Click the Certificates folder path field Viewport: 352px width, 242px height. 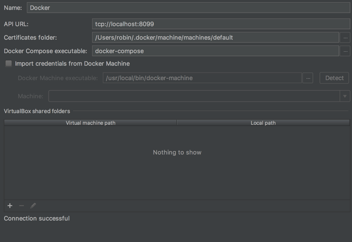click(x=215, y=37)
